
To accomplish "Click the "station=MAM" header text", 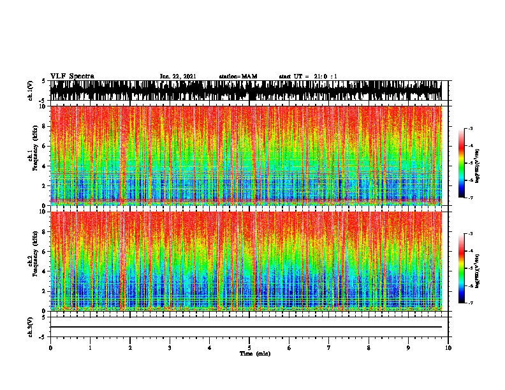I will pyautogui.click(x=238, y=76).
